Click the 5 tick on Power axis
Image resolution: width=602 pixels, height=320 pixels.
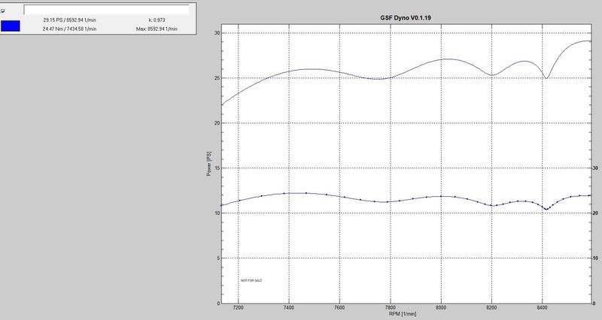click(218, 258)
